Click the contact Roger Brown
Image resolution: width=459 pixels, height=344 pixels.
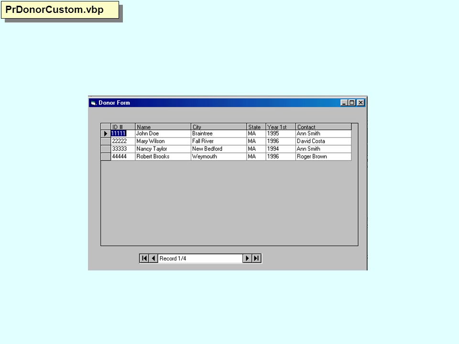click(324, 157)
